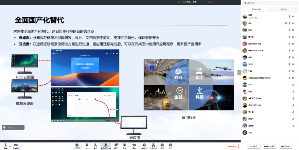
Task: Open Breakout Rooms from the toolbar
Action: [x=153, y=146]
